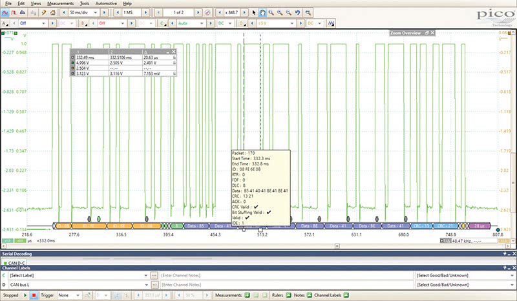
Task: Click the Home display icon
Action: tap(53, 12)
